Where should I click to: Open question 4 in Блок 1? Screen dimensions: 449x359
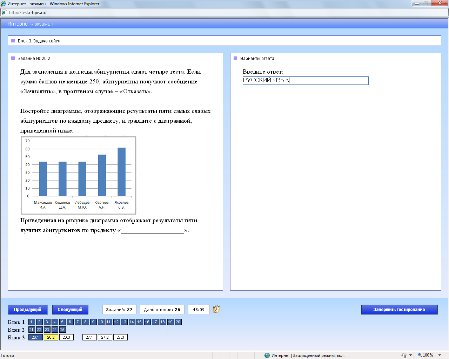click(54, 322)
